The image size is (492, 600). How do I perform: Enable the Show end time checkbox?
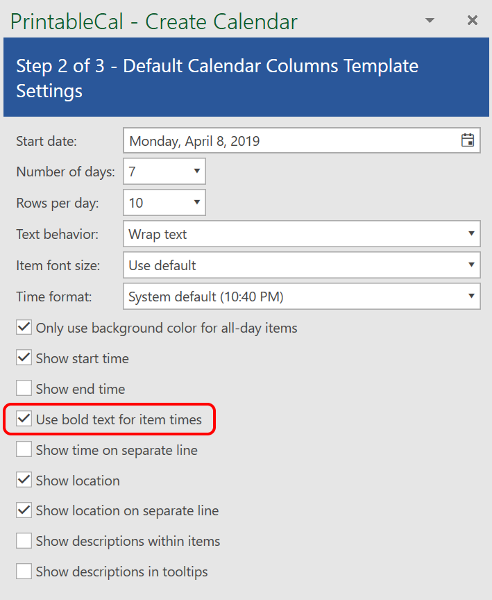point(24,389)
